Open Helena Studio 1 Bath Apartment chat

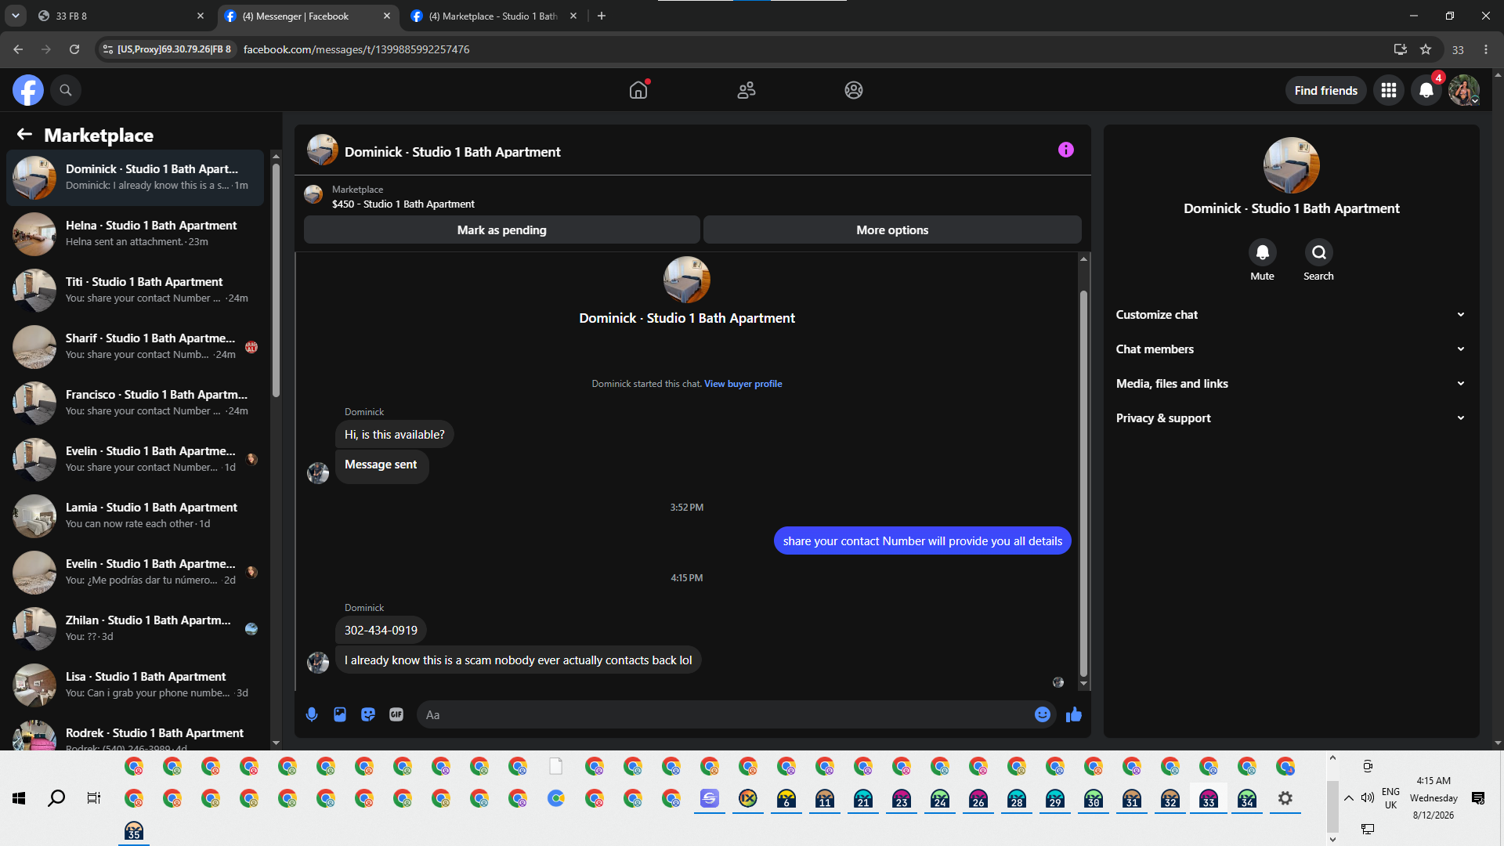tap(136, 233)
